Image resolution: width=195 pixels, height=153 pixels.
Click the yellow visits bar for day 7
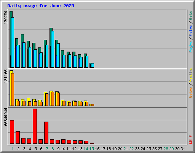point(45,99)
